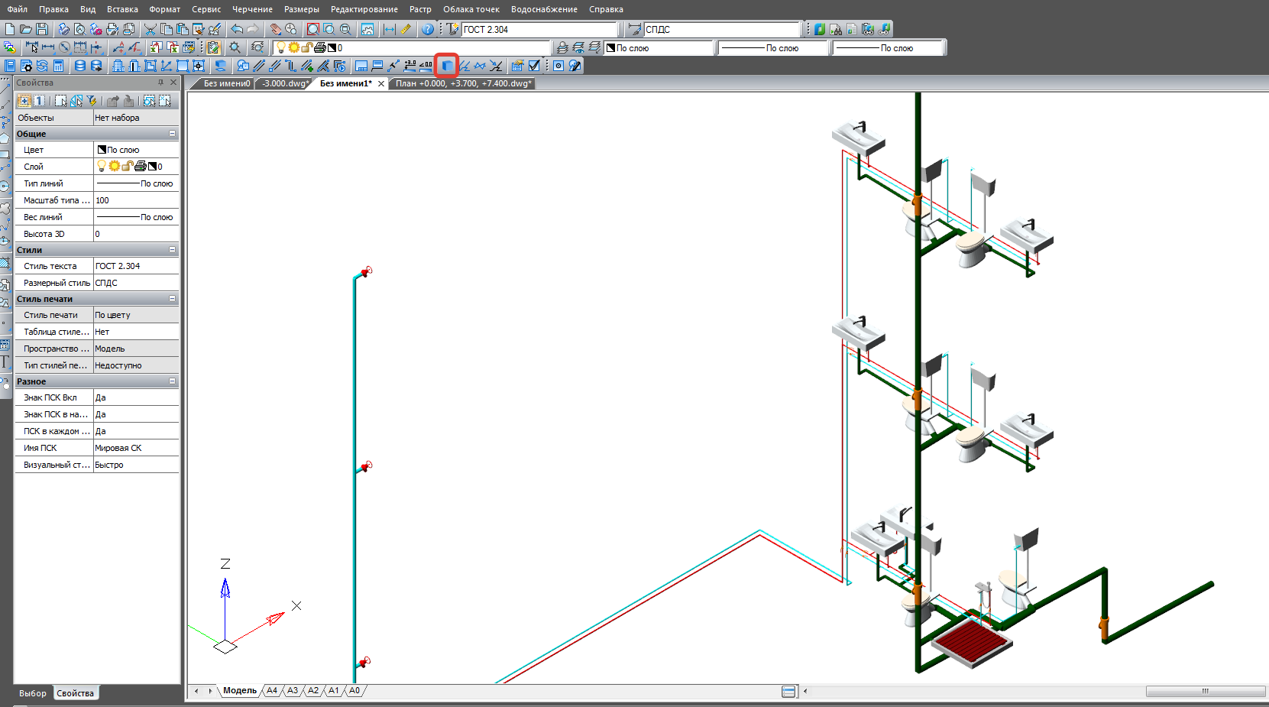Toggle the highlighted clipboard icon in second toolbar
This screenshot has width=1269, height=707.
[x=213, y=48]
